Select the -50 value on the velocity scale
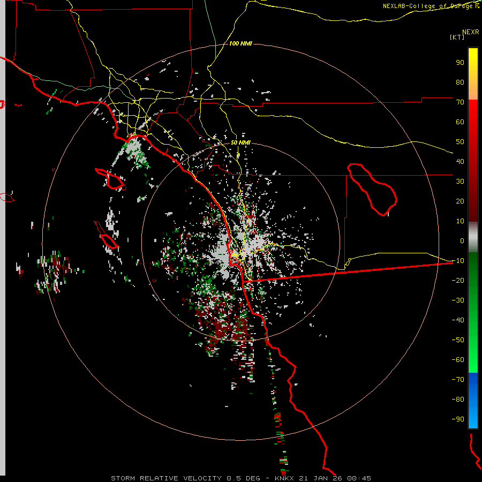The image size is (482, 482). tap(458, 340)
